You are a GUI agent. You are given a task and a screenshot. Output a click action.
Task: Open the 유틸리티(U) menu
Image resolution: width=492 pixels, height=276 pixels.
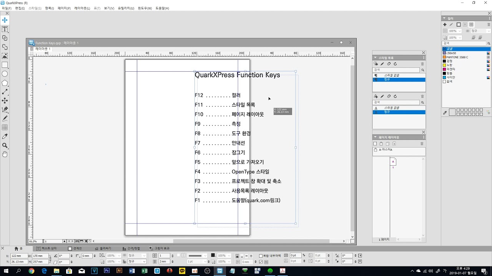click(126, 8)
